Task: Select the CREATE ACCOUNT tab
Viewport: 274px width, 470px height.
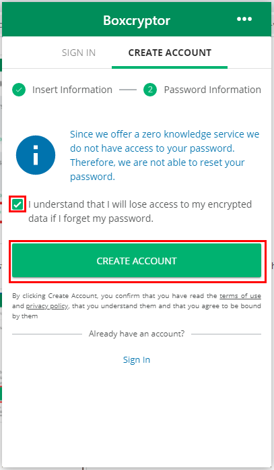Action: pyautogui.click(x=170, y=53)
